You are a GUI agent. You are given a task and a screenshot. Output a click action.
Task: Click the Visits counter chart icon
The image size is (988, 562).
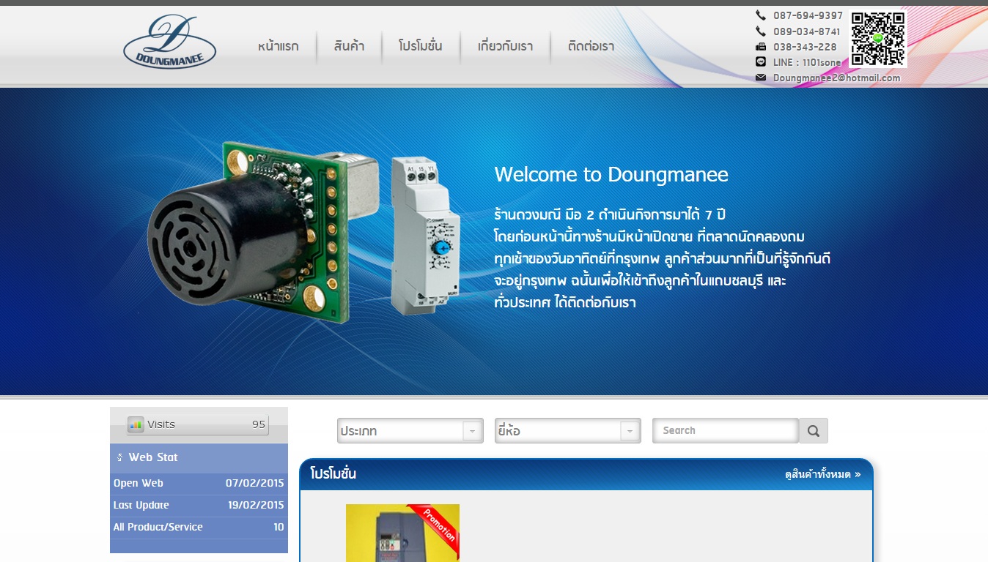136,424
